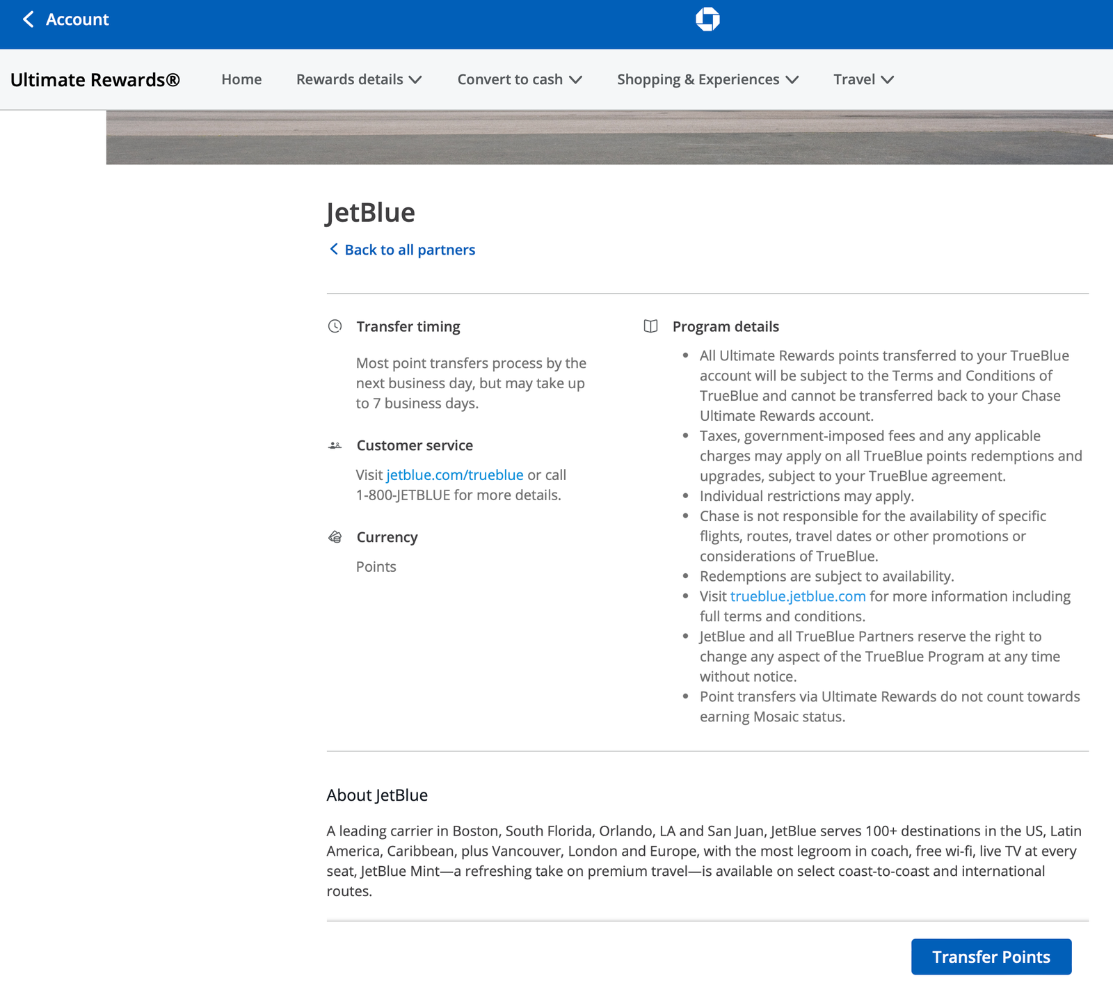Return via Back to all partners link

pos(410,250)
